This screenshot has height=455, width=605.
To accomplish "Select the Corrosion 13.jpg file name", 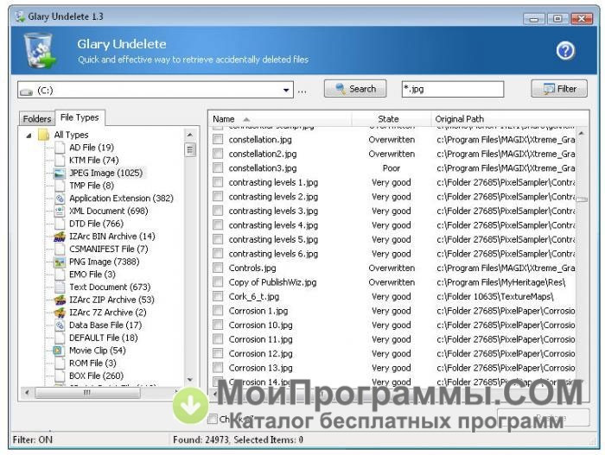I will point(260,368).
